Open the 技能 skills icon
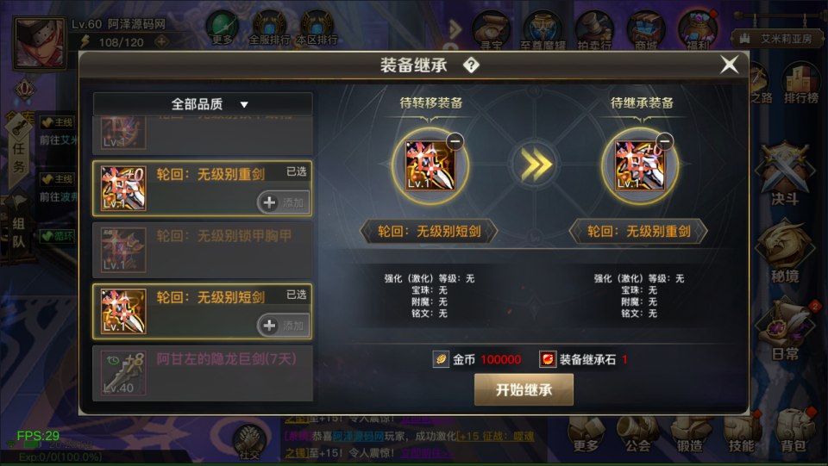The height and width of the screenshot is (466, 828). (x=742, y=433)
